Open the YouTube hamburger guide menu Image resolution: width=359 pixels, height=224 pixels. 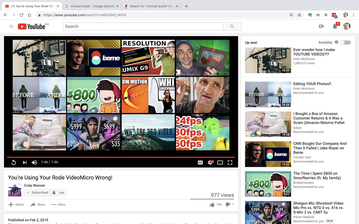(11, 27)
